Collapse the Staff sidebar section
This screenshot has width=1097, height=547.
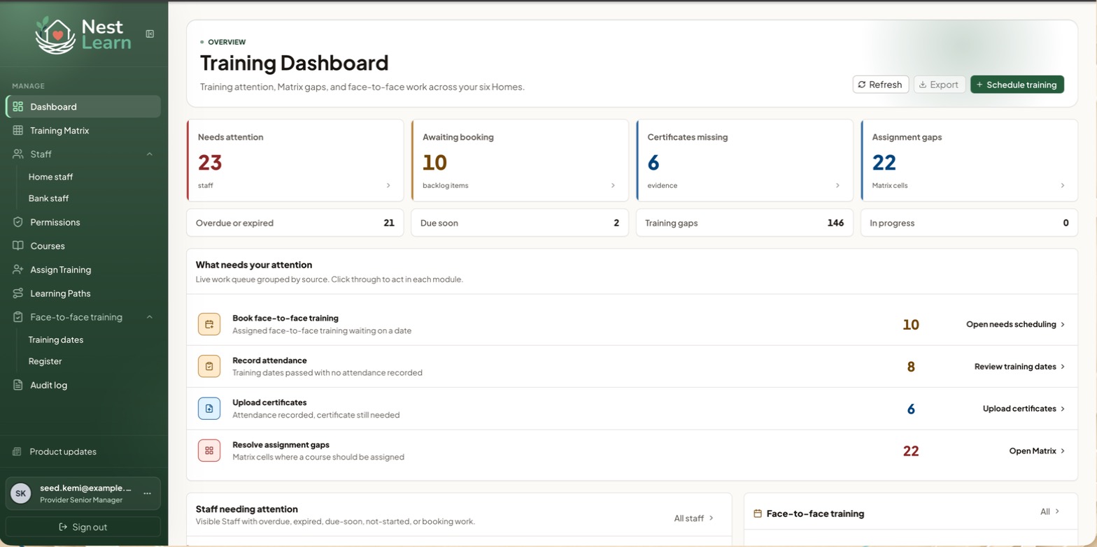tap(150, 154)
